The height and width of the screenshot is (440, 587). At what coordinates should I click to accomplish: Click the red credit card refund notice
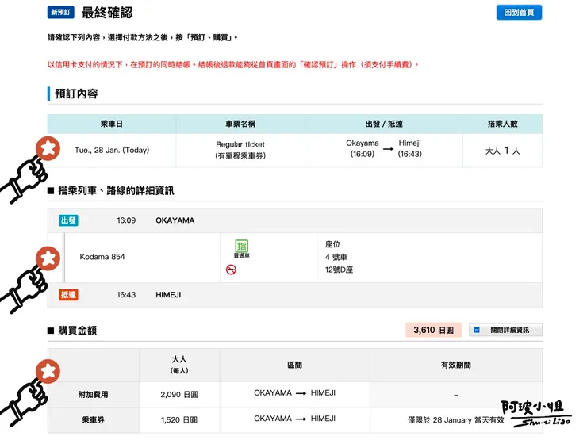[x=232, y=65]
